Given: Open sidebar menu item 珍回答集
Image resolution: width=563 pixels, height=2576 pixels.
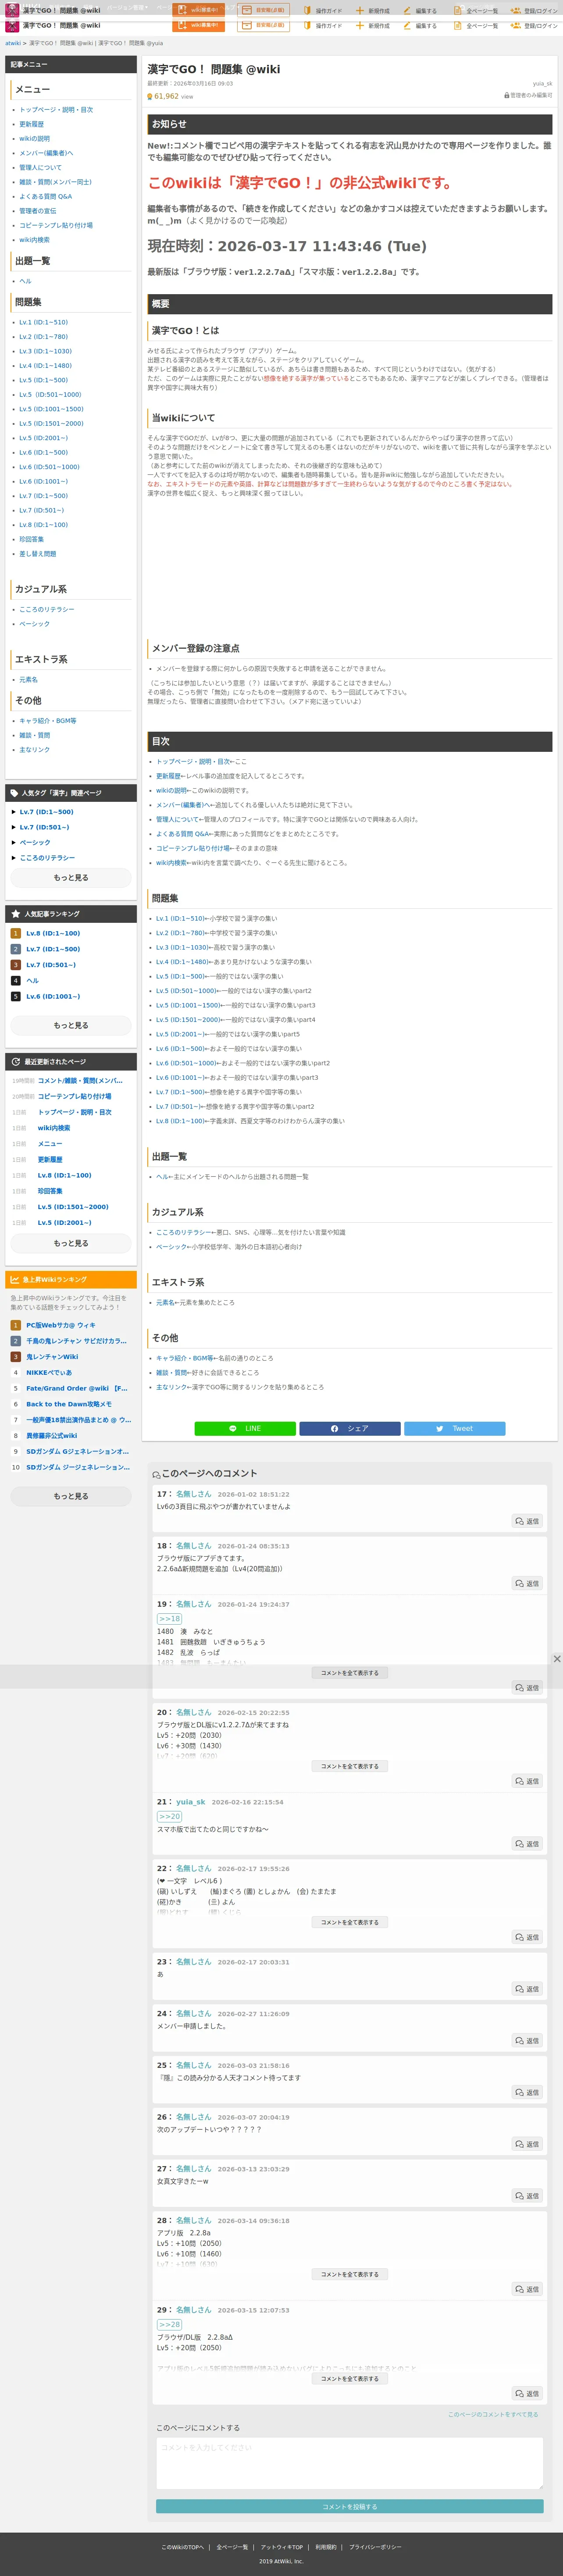Looking at the screenshot, I should click(31, 539).
